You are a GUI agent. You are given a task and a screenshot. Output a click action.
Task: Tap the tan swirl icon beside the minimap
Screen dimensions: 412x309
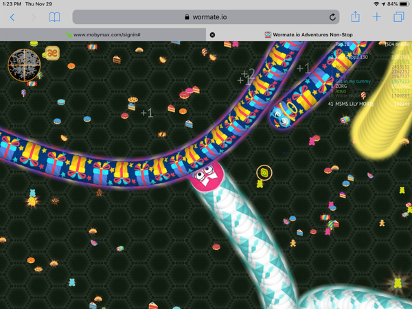(52, 54)
